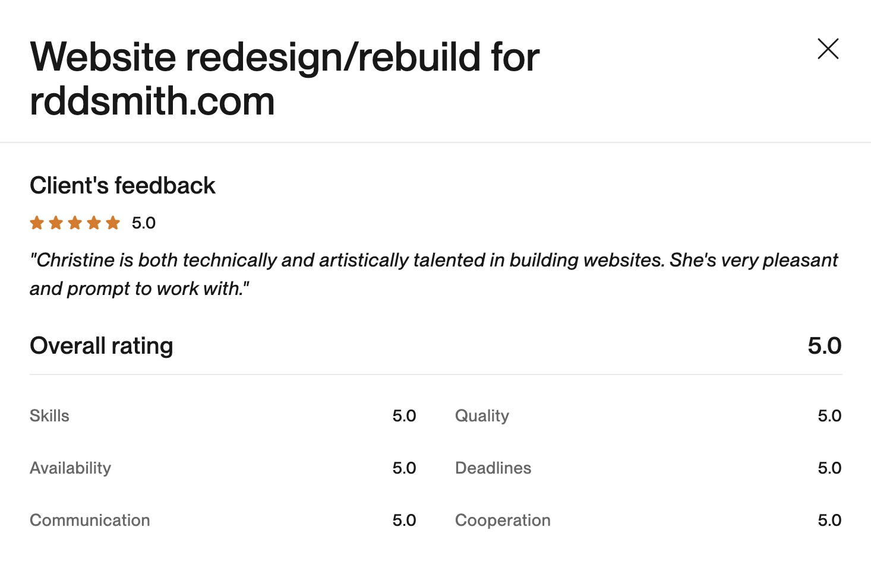Click the Website redesign/rebuild title
Viewport: 871px width, 584px height.
[284, 78]
